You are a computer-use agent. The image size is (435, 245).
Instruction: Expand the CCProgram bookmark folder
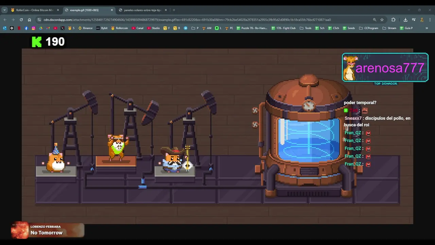point(368,28)
